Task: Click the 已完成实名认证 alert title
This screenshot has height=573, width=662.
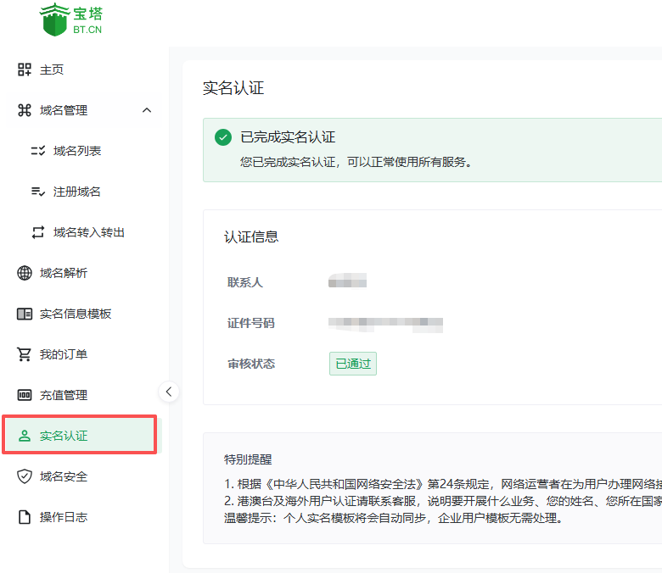Action: pos(288,137)
